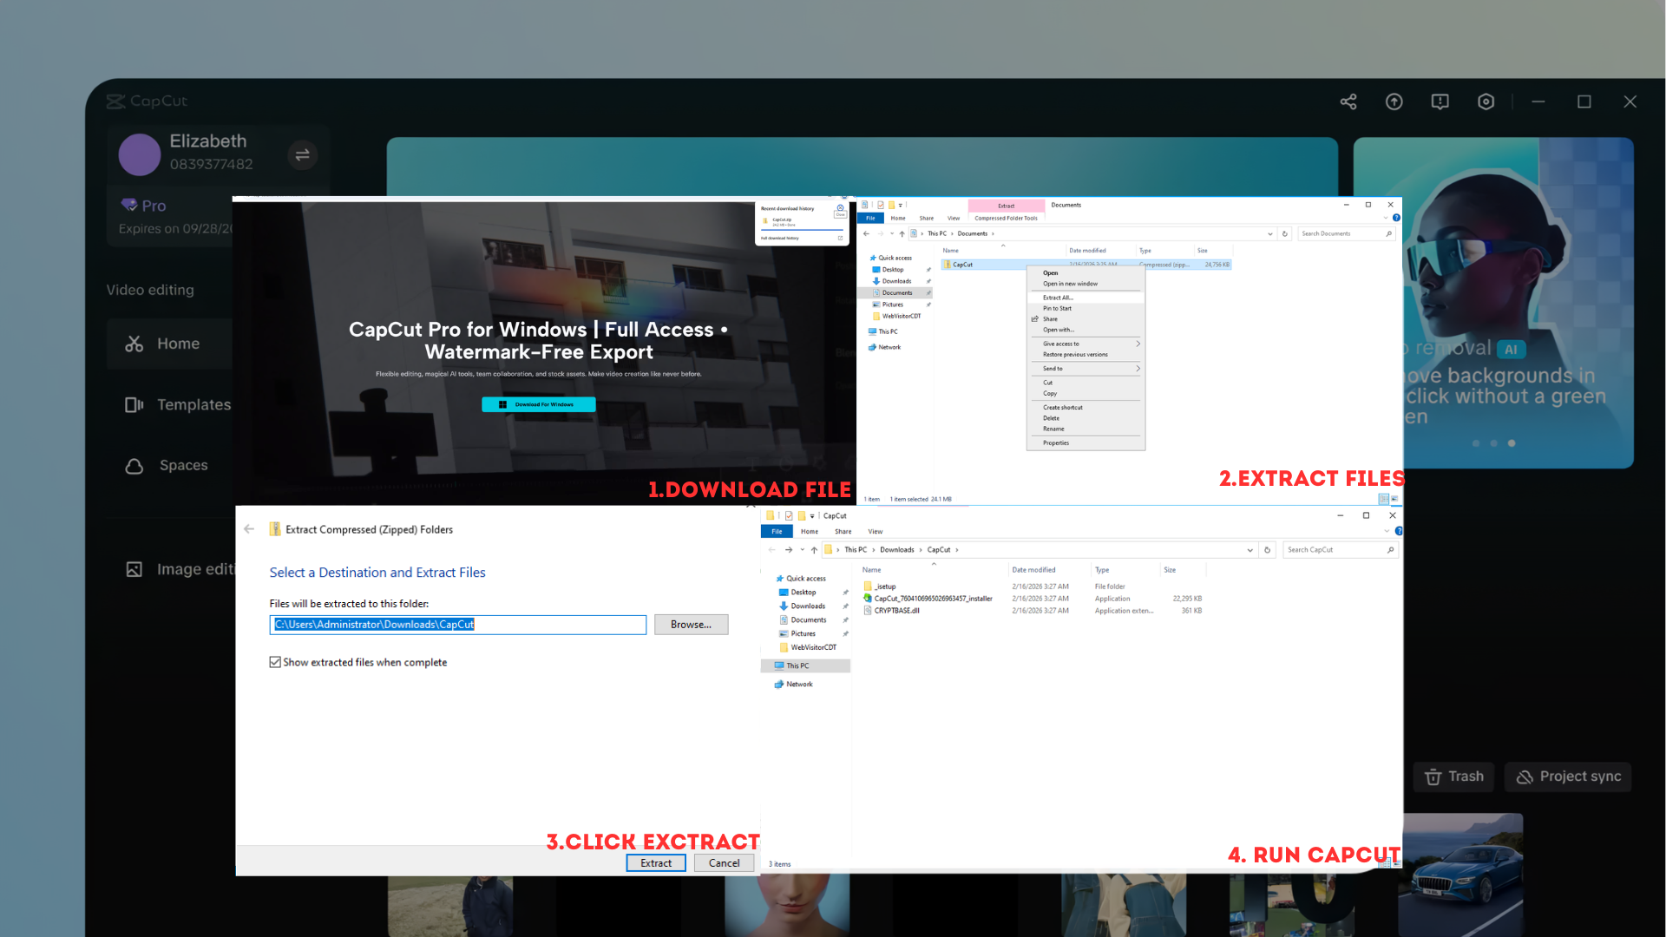Open Home in the sidebar
The image size is (1666, 937).
tap(178, 344)
